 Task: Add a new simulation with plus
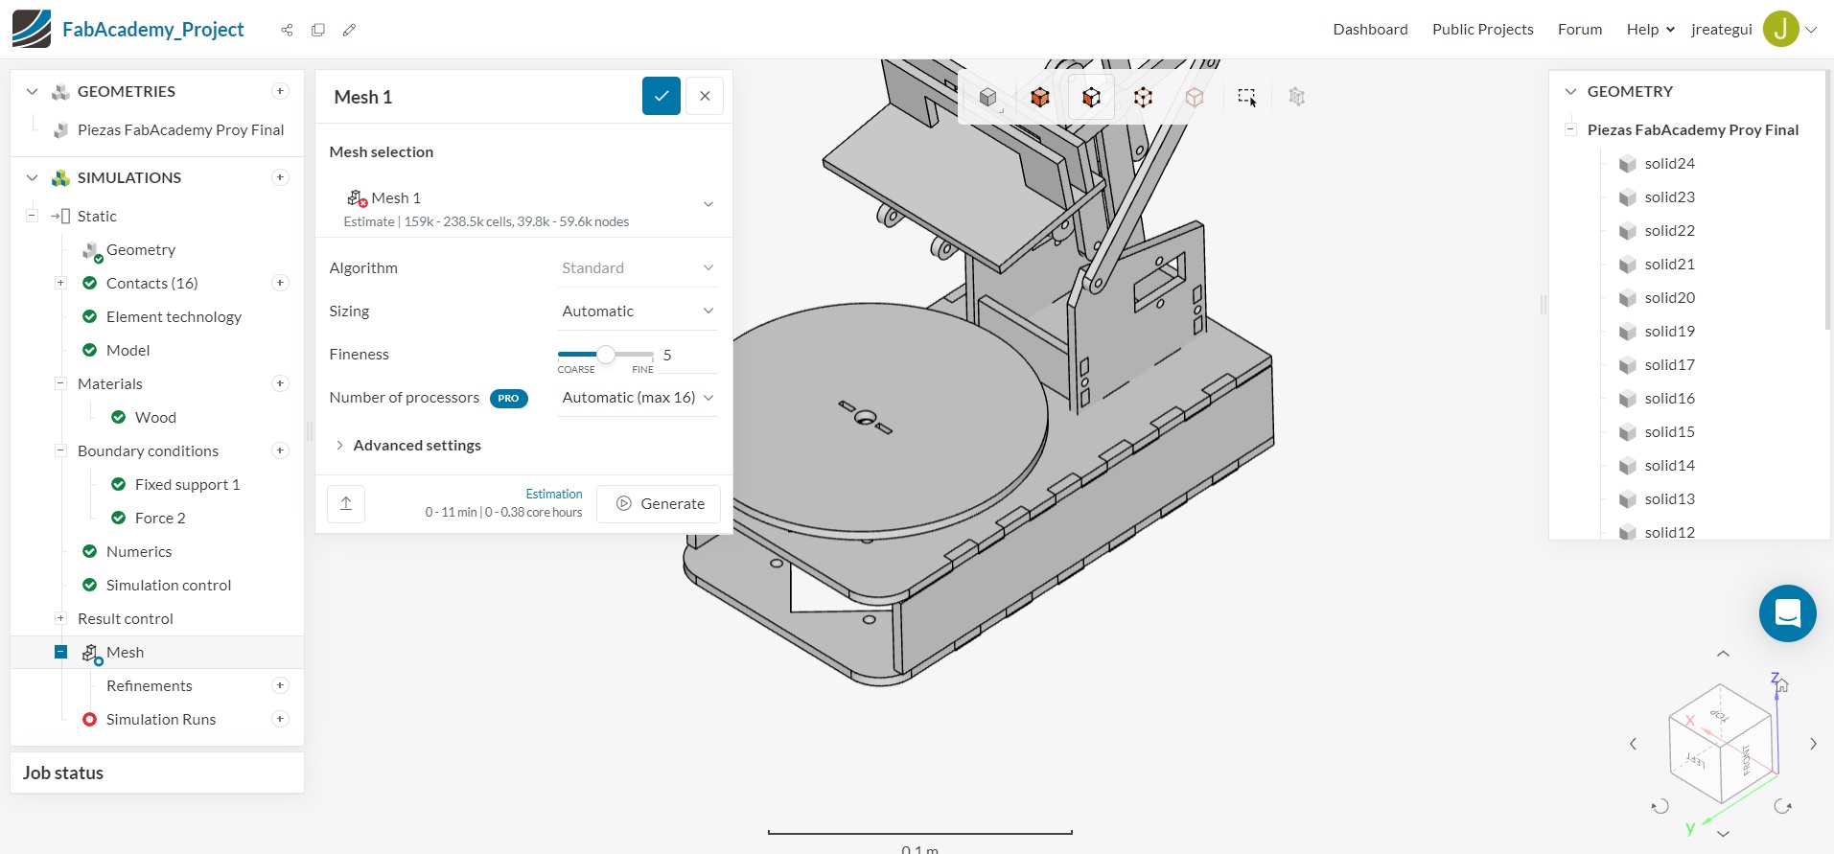(x=280, y=177)
